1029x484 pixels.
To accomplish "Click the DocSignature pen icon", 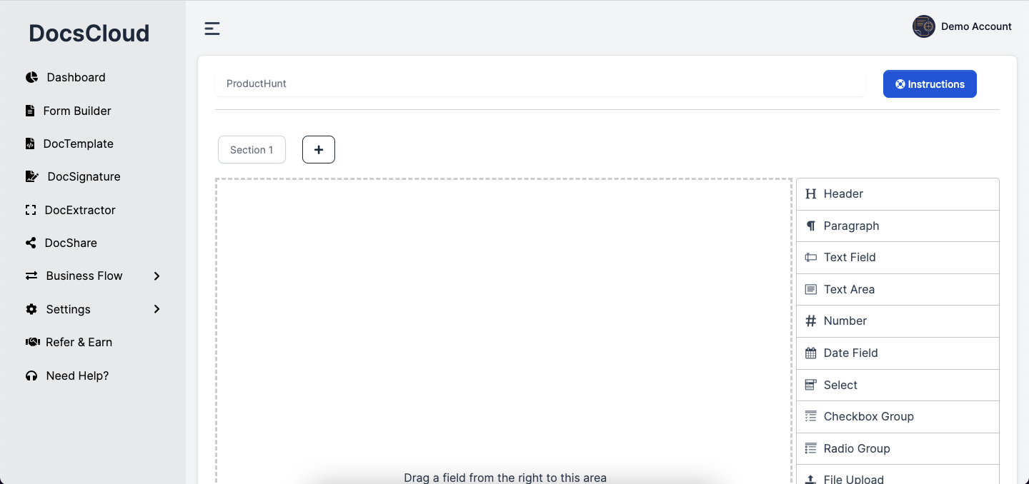I will tap(31, 176).
